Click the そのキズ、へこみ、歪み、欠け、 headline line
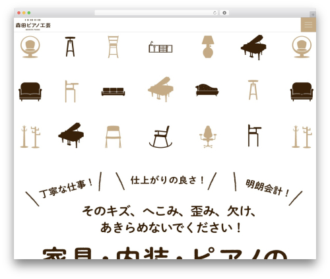Screen dimensions: 330x279 169,211
